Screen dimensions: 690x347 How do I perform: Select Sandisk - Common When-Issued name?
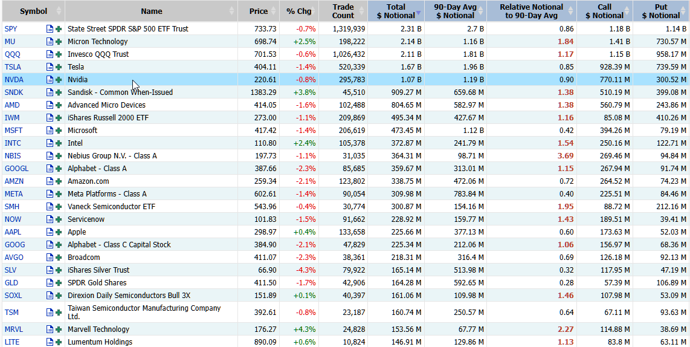(x=120, y=92)
